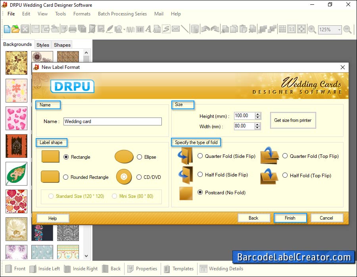Select the green leaf Ganesha background thumbnail

point(16,174)
